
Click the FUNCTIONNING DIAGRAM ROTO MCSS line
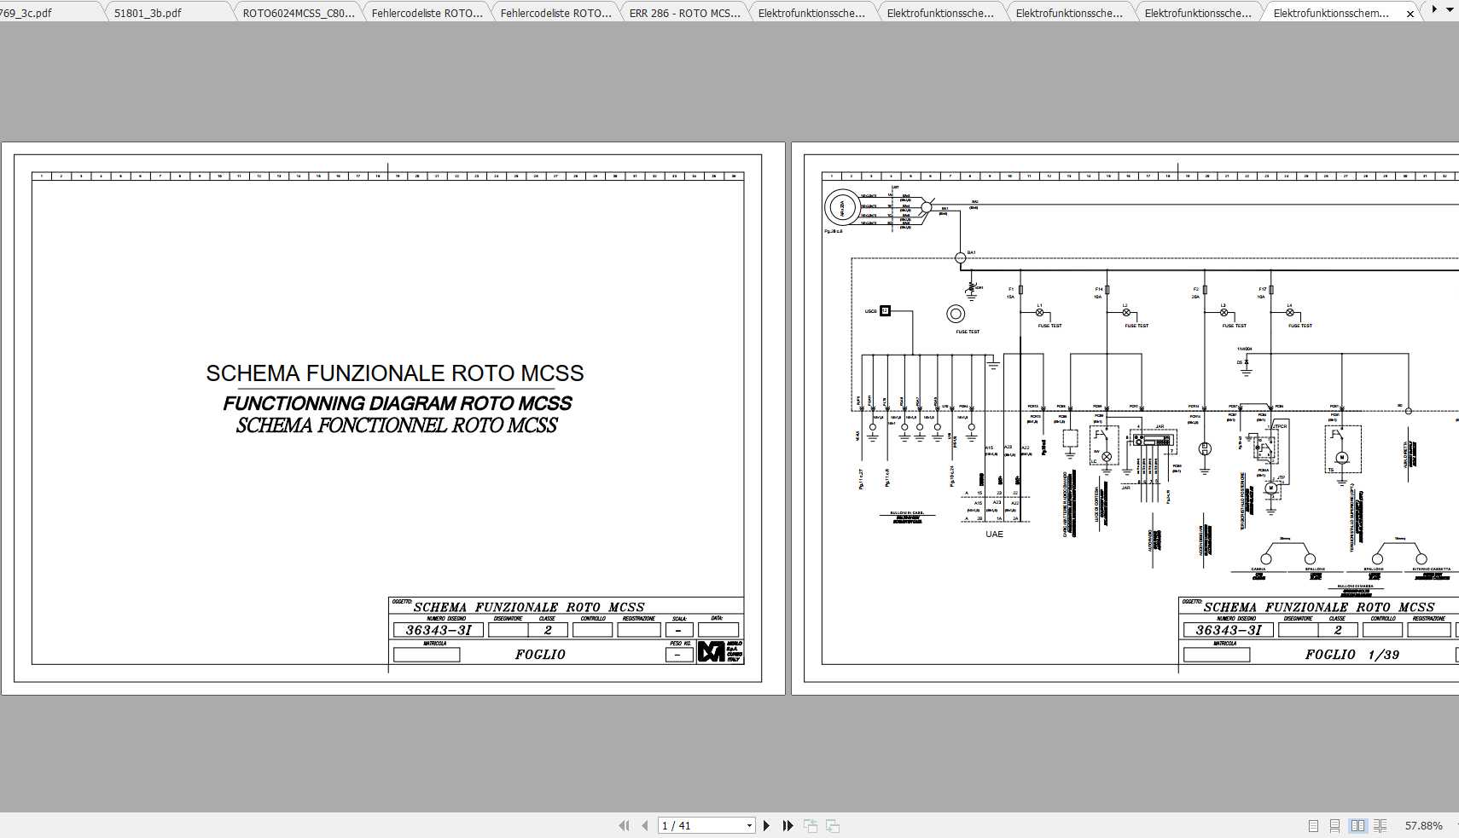click(397, 403)
